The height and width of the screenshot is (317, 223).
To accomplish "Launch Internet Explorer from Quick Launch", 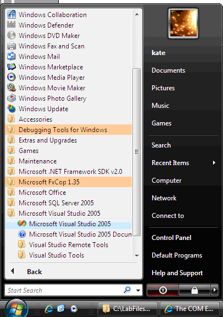I will (x=49, y=309).
